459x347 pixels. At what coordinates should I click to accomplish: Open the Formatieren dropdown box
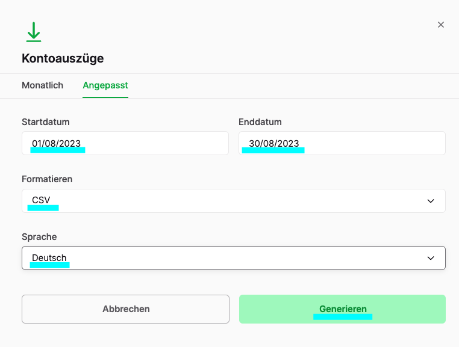(233, 201)
